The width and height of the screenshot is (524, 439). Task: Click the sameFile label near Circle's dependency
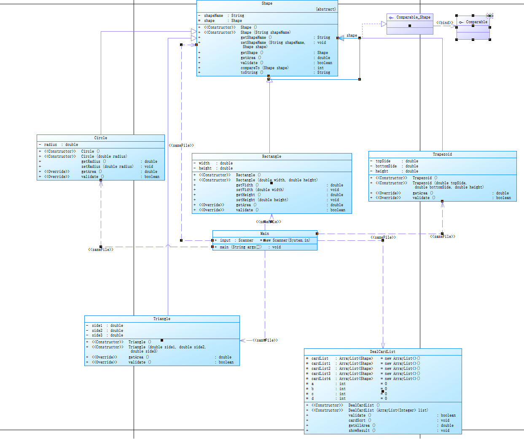[101, 250]
